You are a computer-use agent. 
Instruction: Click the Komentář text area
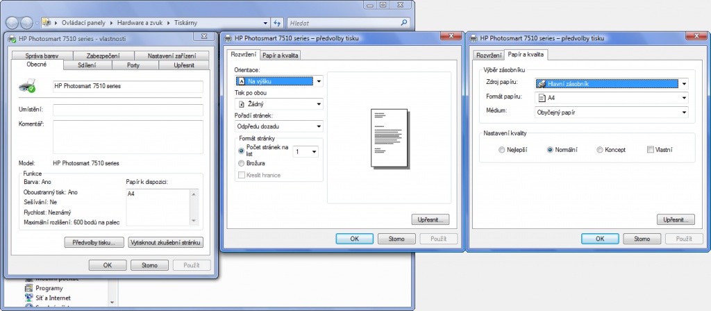128,137
